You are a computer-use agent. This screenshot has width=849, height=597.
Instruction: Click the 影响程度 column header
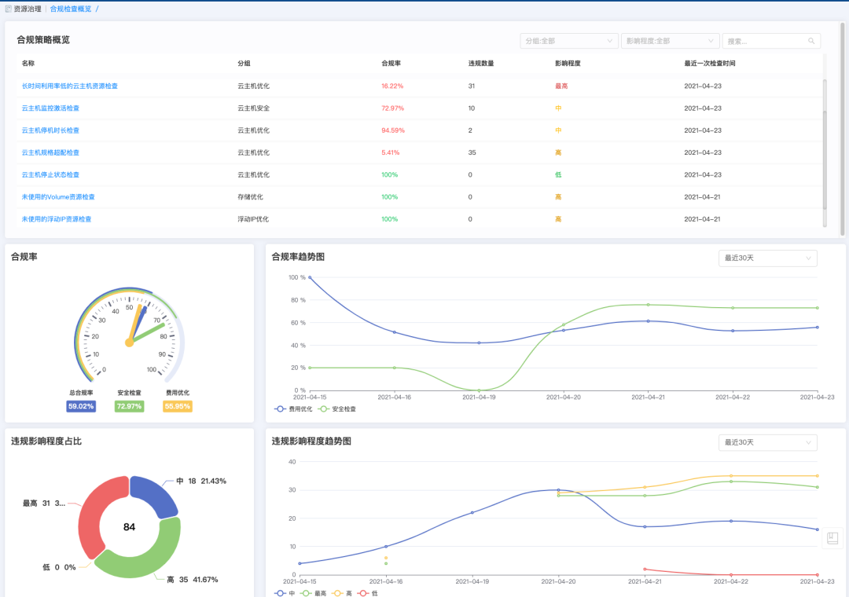(568, 64)
